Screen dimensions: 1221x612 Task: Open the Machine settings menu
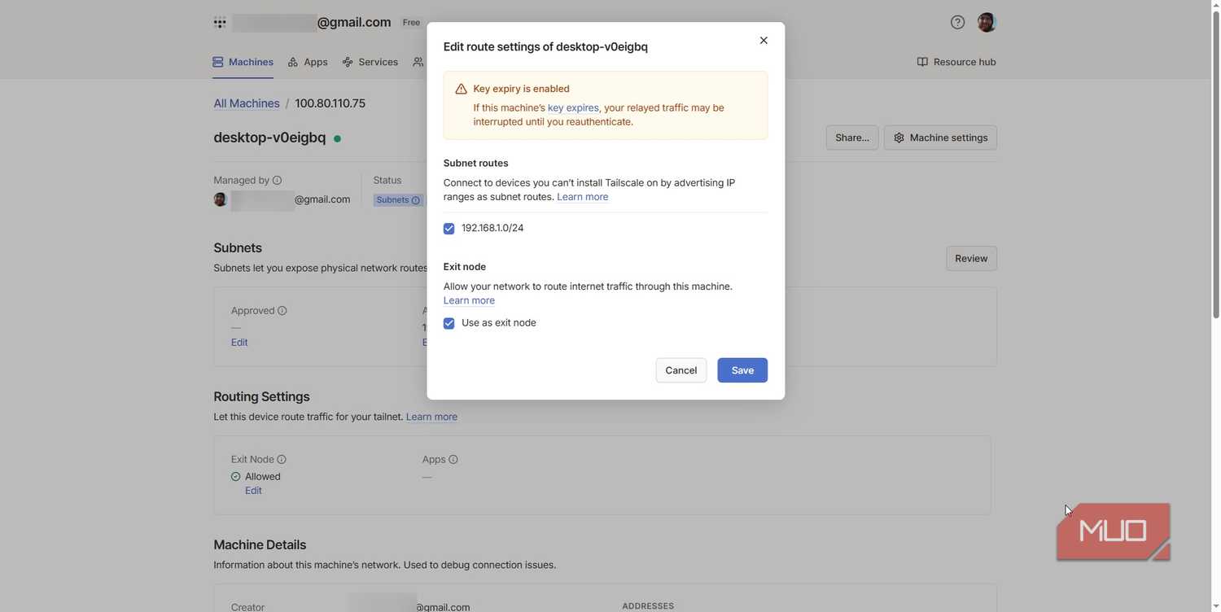[x=940, y=138]
